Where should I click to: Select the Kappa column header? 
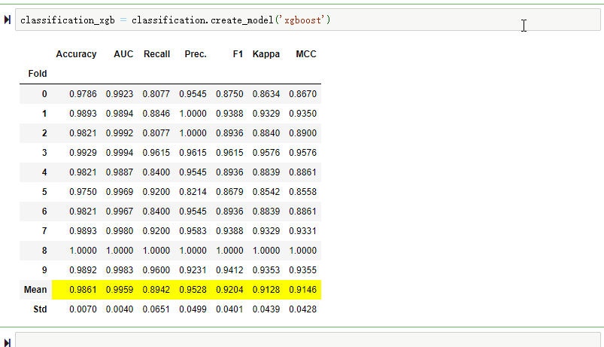point(266,54)
